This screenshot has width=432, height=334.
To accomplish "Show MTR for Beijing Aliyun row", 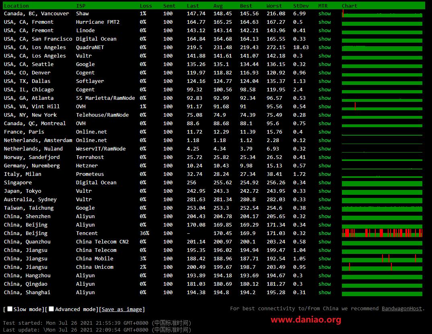I will (325, 225).
